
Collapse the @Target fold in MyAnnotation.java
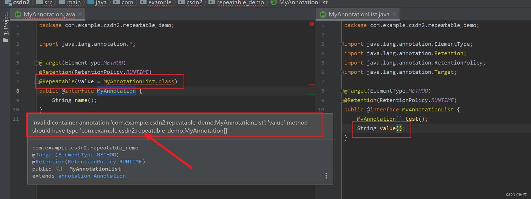click(x=36, y=63)
